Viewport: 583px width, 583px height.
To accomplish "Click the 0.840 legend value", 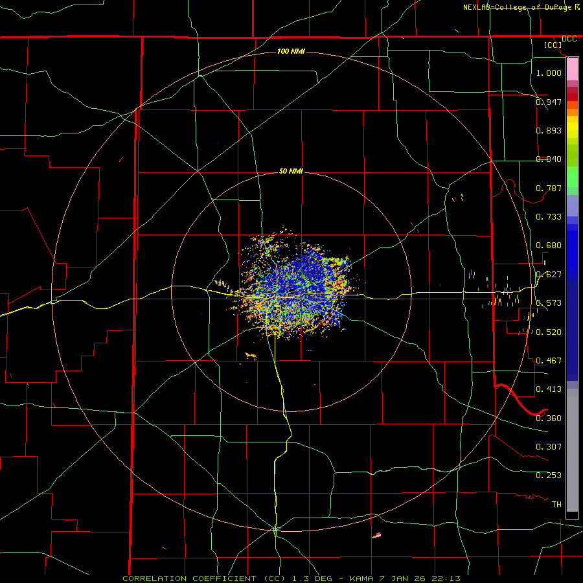I will (549, 159).
